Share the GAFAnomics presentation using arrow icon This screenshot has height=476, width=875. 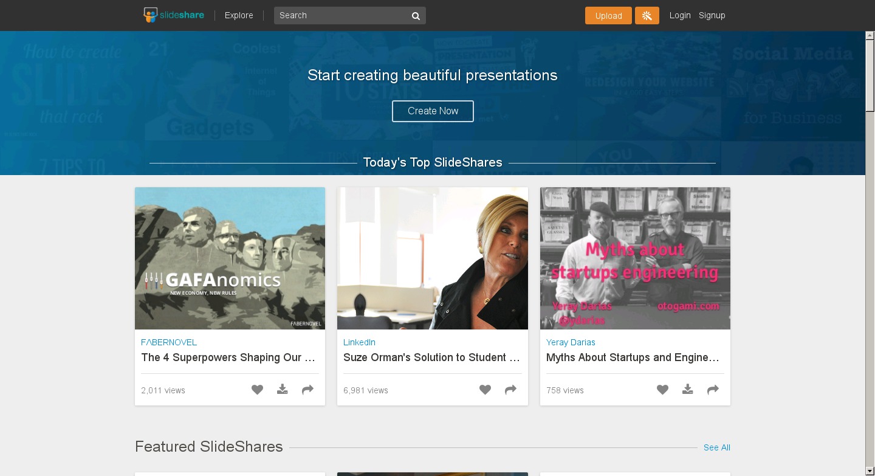(x=307, y=390)
